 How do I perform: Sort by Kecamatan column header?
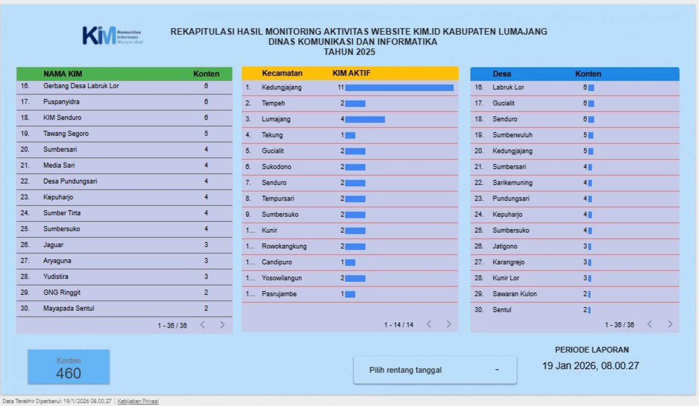(282, 73)
